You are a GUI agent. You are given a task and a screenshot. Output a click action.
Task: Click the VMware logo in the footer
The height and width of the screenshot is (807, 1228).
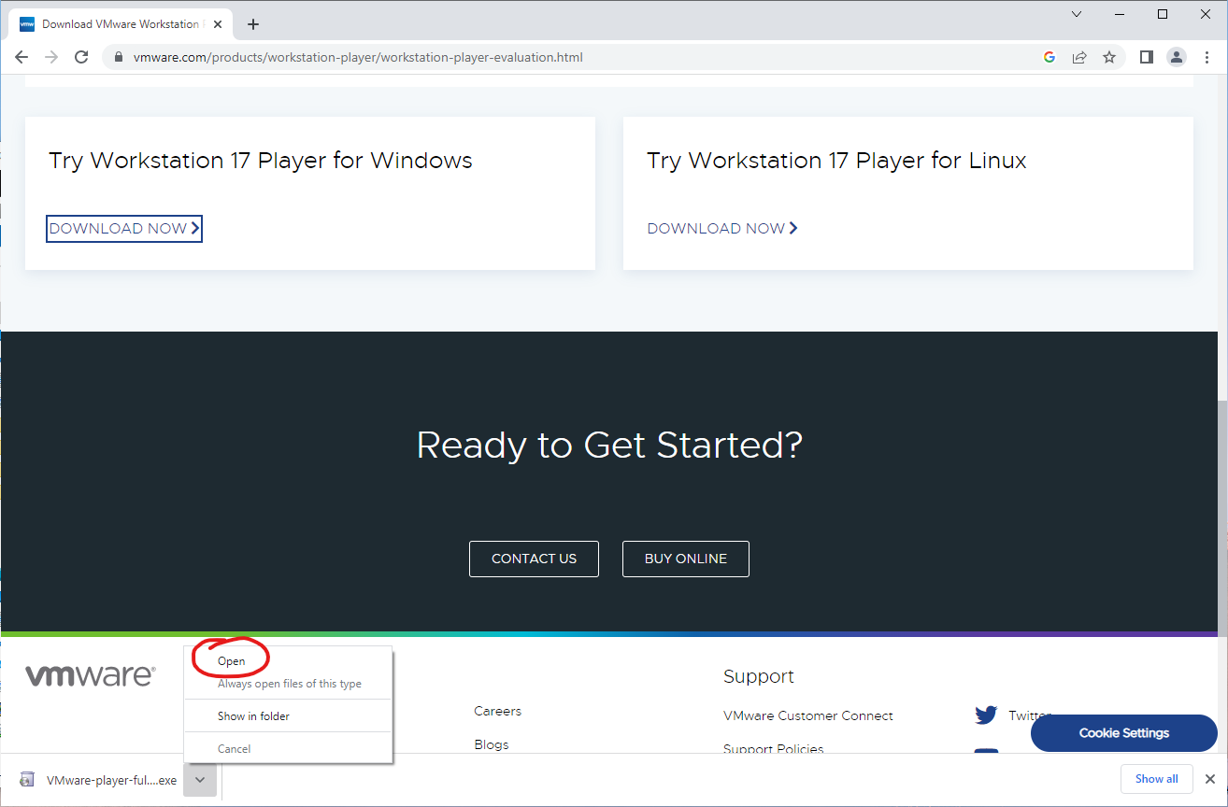click(90, 674)
